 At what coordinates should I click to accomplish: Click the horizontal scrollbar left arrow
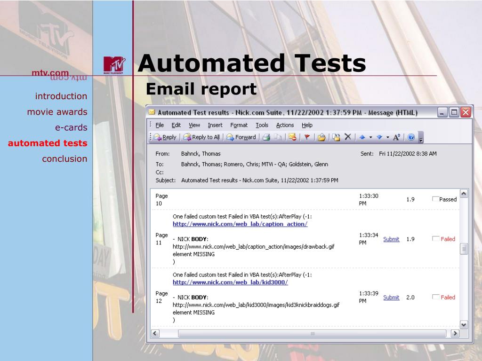pos(155,333)
